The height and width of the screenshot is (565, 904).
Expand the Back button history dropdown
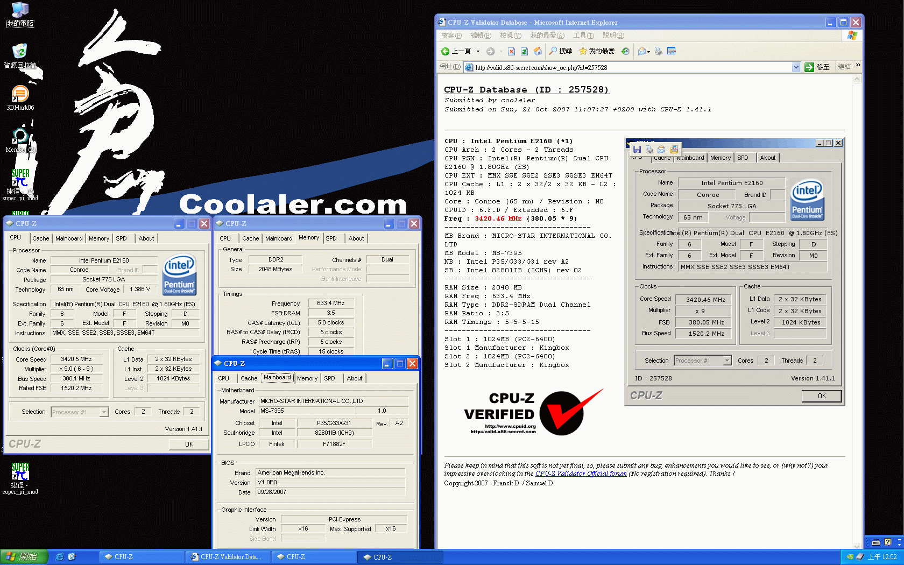(478, 51)
